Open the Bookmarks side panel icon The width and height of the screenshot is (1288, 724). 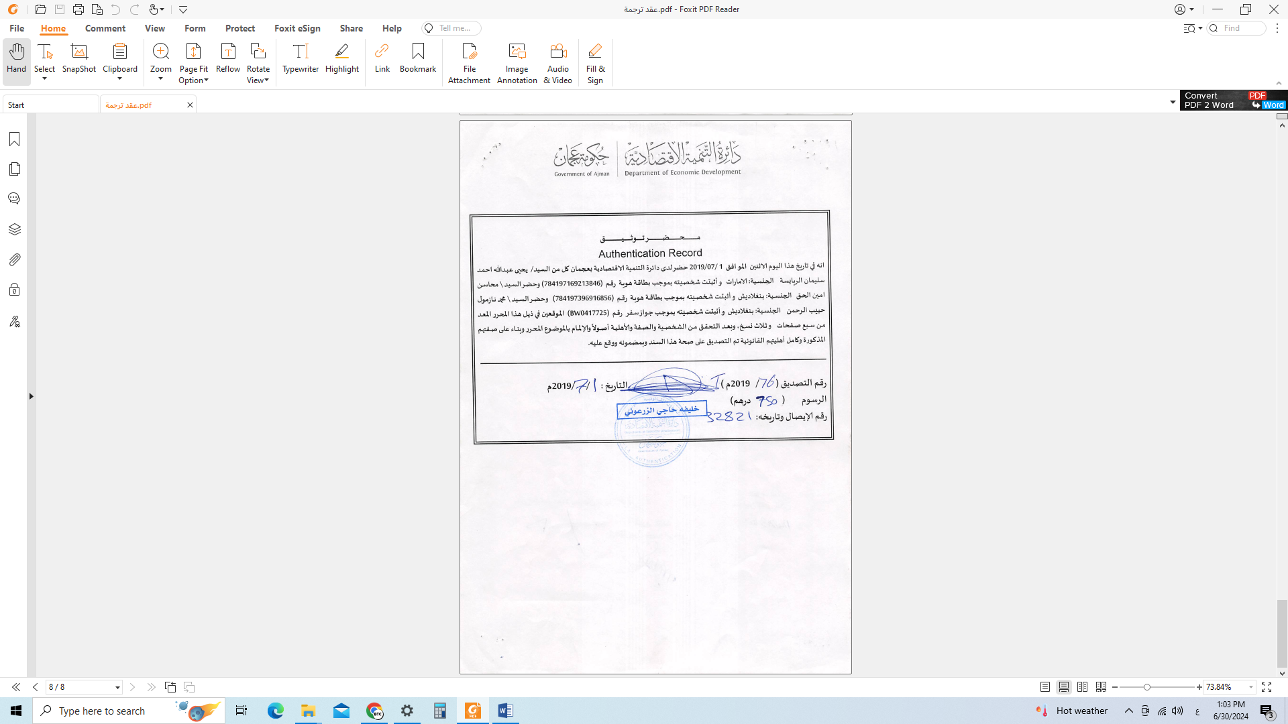pos(15,139)
